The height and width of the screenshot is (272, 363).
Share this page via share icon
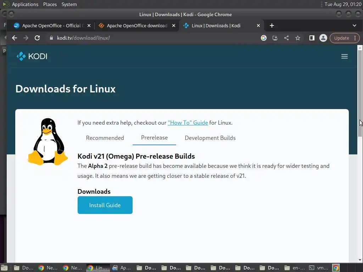pyautogui.click(x=286, y=38)
